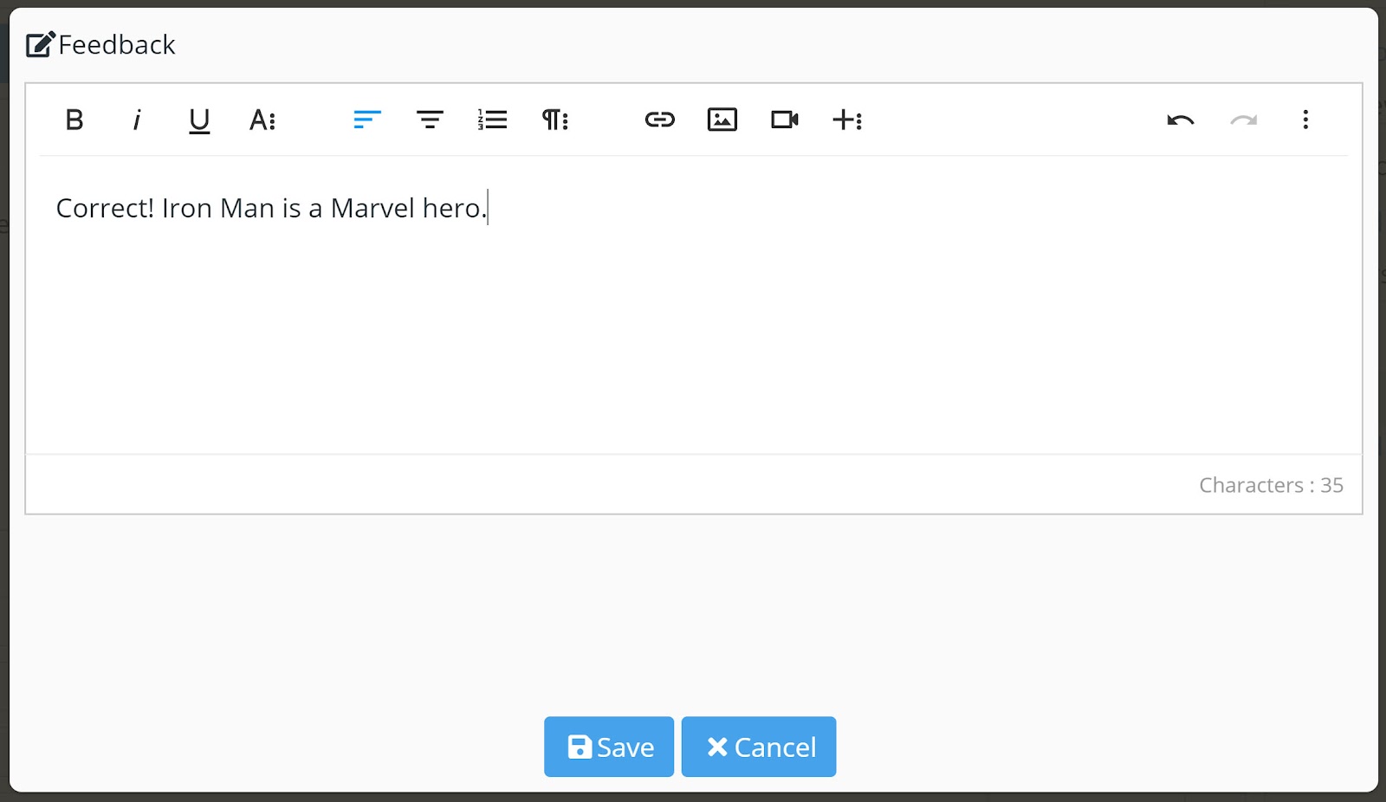
Task: Insert a hyperlink
Action: [660, 120]
